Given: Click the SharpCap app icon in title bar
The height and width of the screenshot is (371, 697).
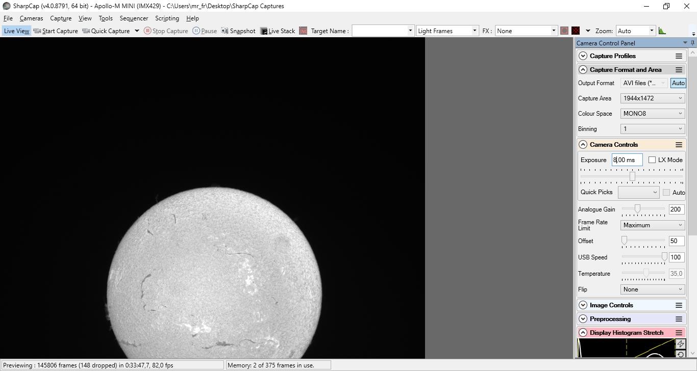Looking at the screenshot, I should tap(7, 6).
